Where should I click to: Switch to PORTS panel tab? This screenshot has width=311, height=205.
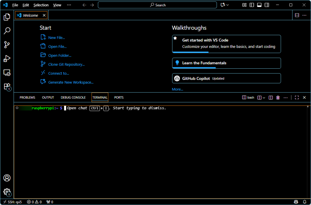click(x=119, y=98)
